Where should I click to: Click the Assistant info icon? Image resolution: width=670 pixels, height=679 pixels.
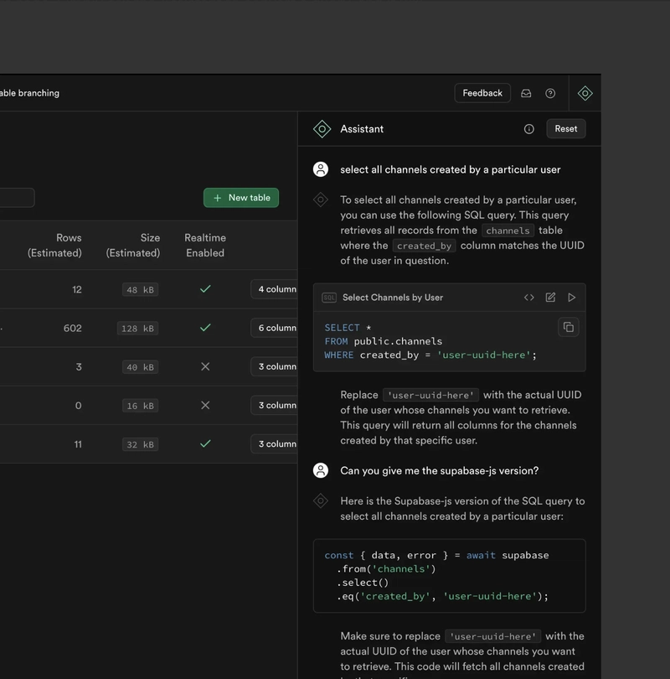[x=528, y=128]
